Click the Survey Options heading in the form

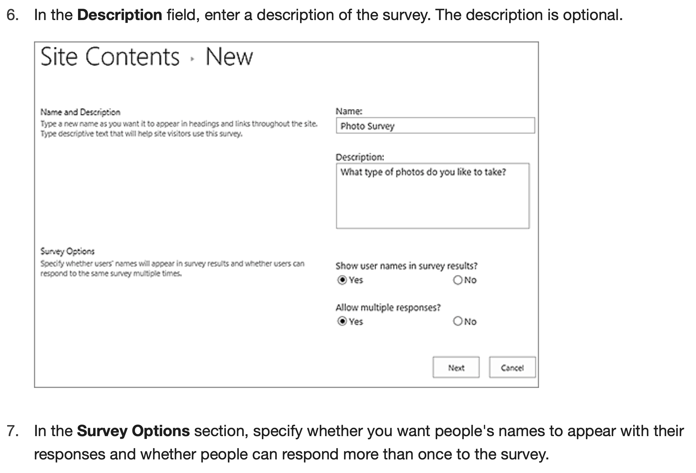[67, 251]
